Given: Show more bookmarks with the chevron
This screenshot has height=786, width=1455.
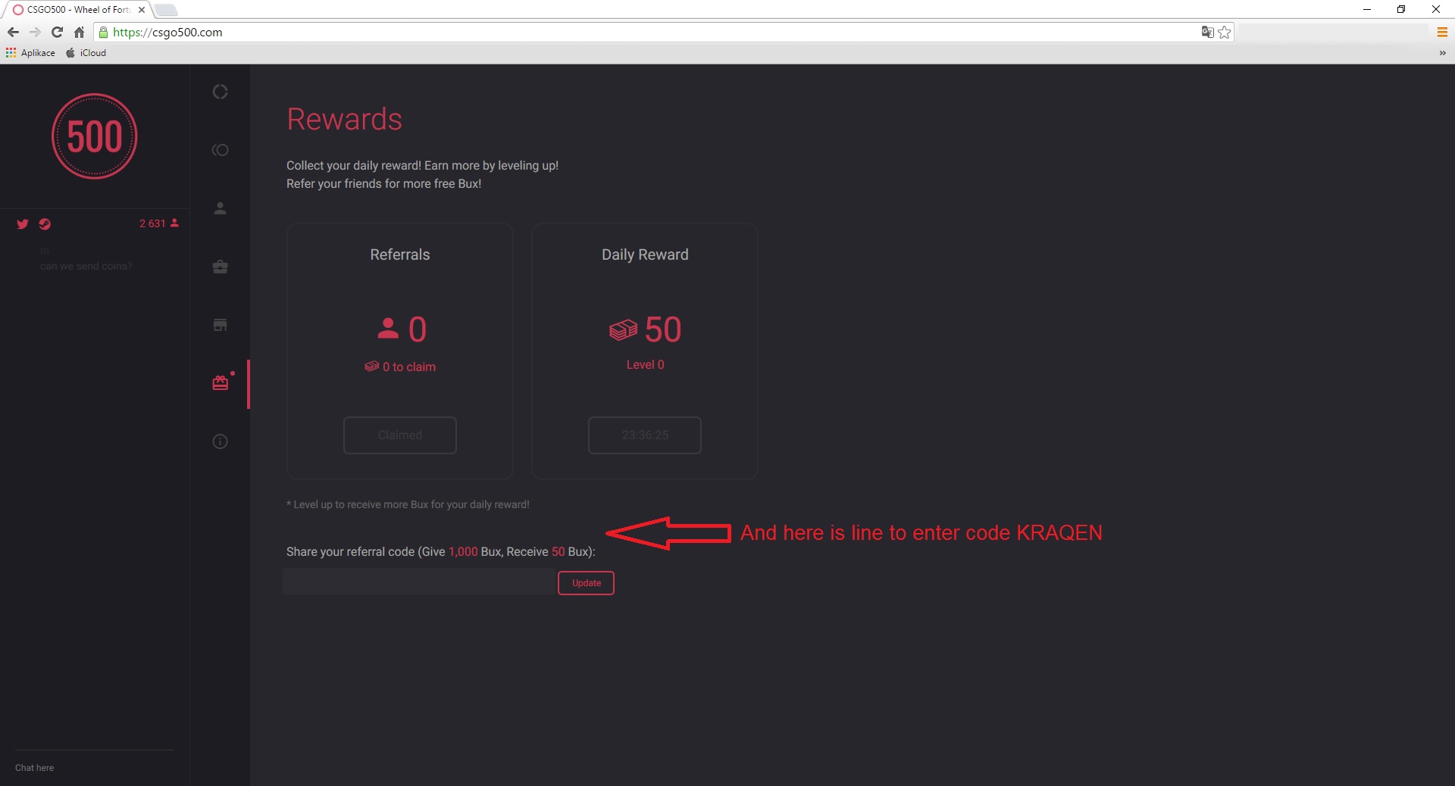Looking at the screenshot, I should tap(1442, 53).
